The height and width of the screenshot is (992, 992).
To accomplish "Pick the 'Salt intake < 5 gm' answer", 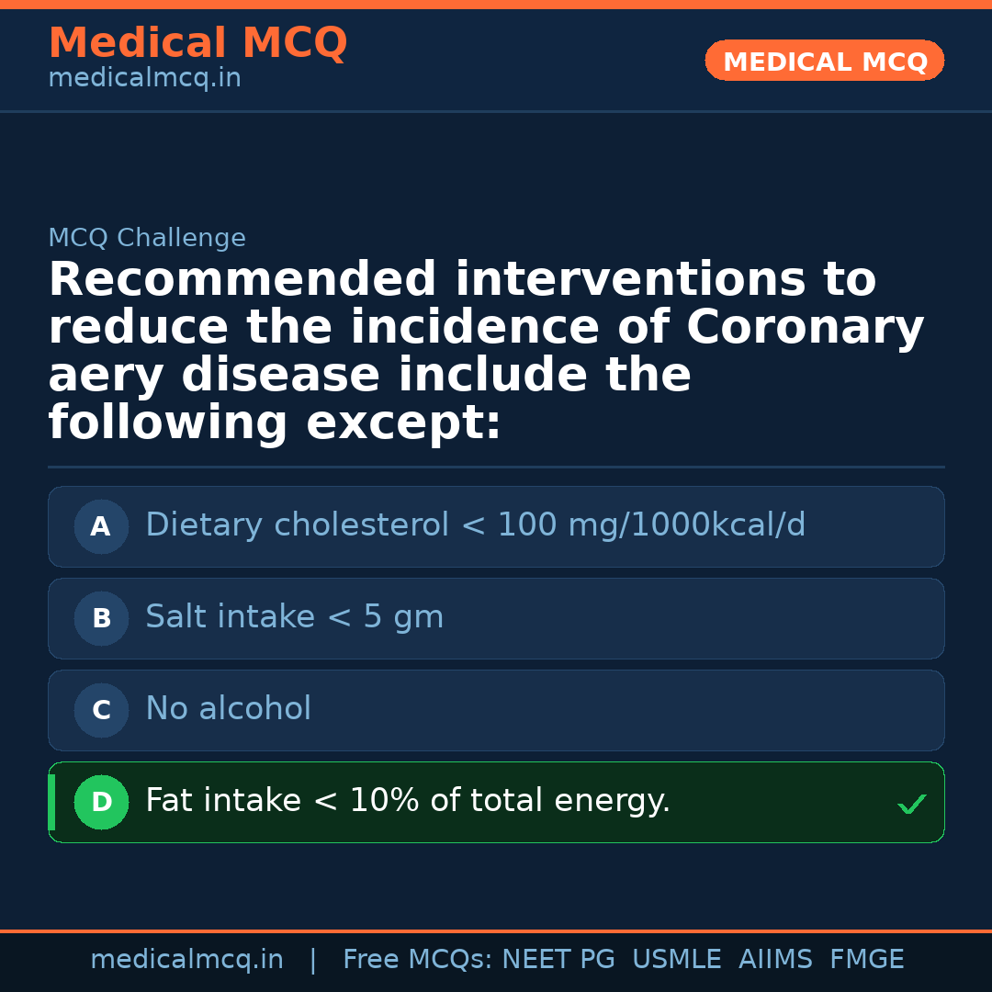I will (294, 617).
